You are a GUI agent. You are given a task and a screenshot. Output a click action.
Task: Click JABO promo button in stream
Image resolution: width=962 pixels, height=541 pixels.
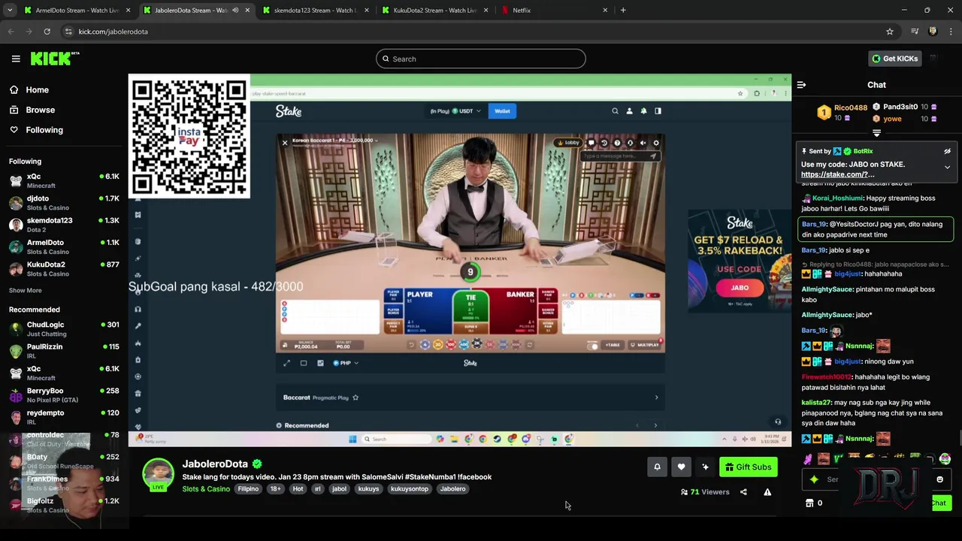pos(740,288)
